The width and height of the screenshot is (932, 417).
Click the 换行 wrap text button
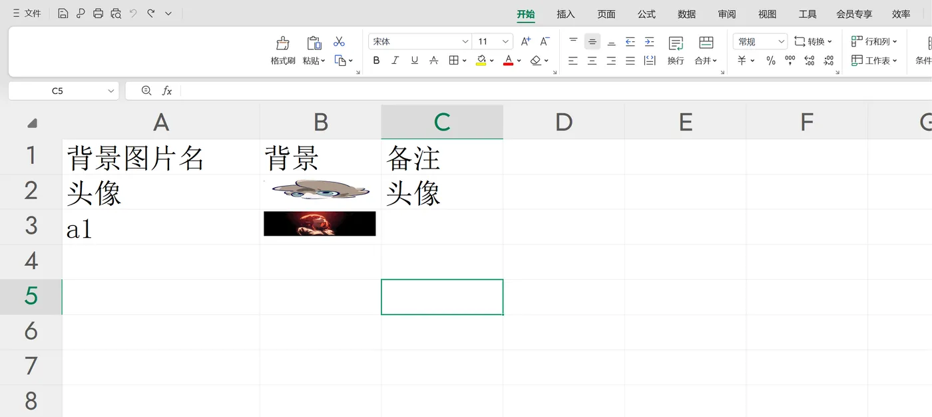click(x=676, y=51)
